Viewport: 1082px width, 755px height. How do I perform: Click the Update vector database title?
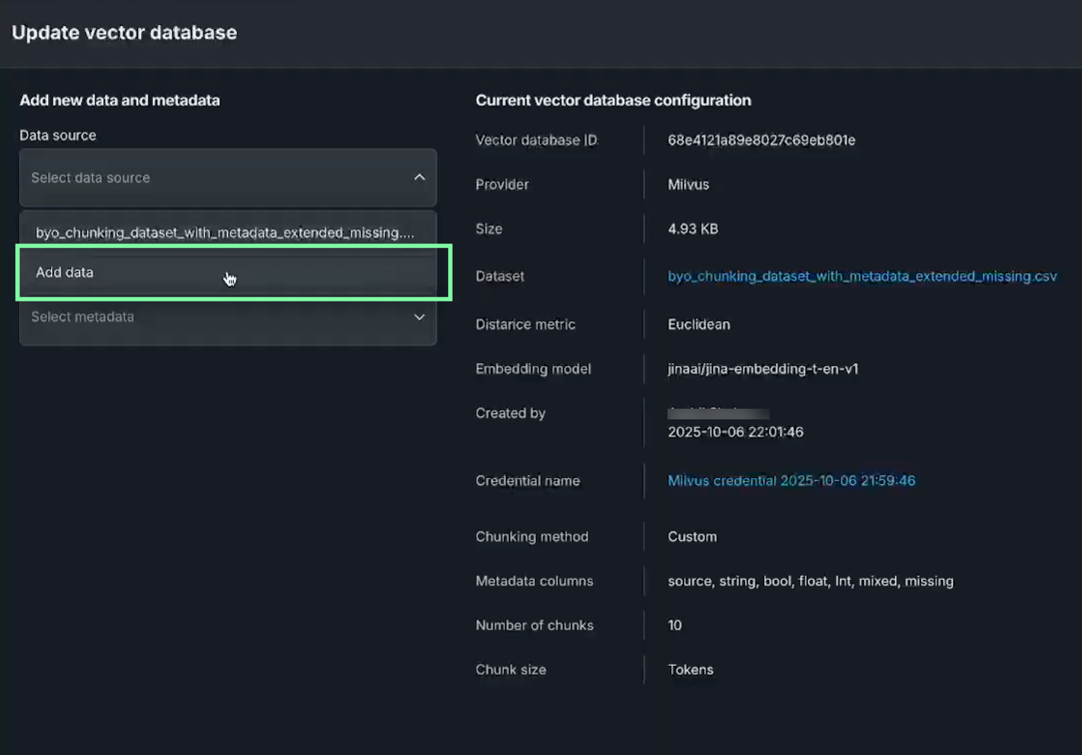pyautogui.click(x=124, y=33)
